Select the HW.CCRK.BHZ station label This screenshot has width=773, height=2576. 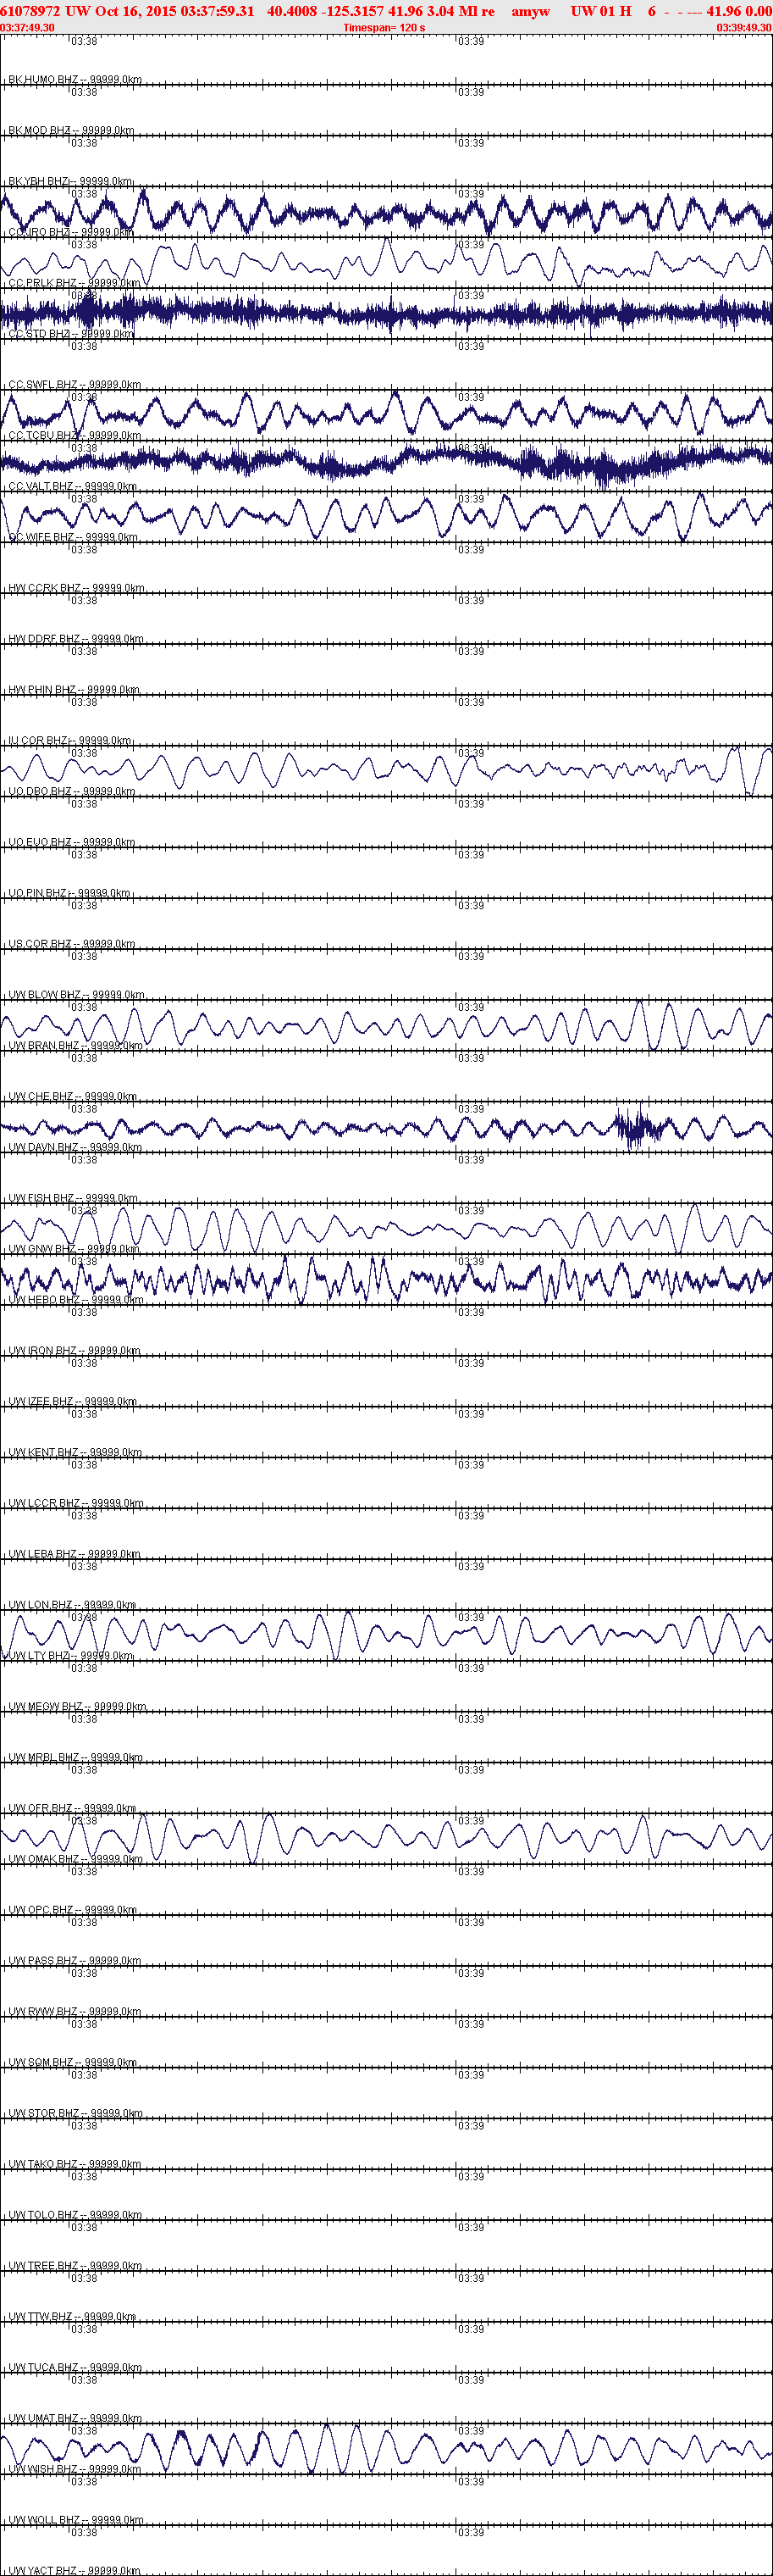pyautogui.click(x=76, y=588)
